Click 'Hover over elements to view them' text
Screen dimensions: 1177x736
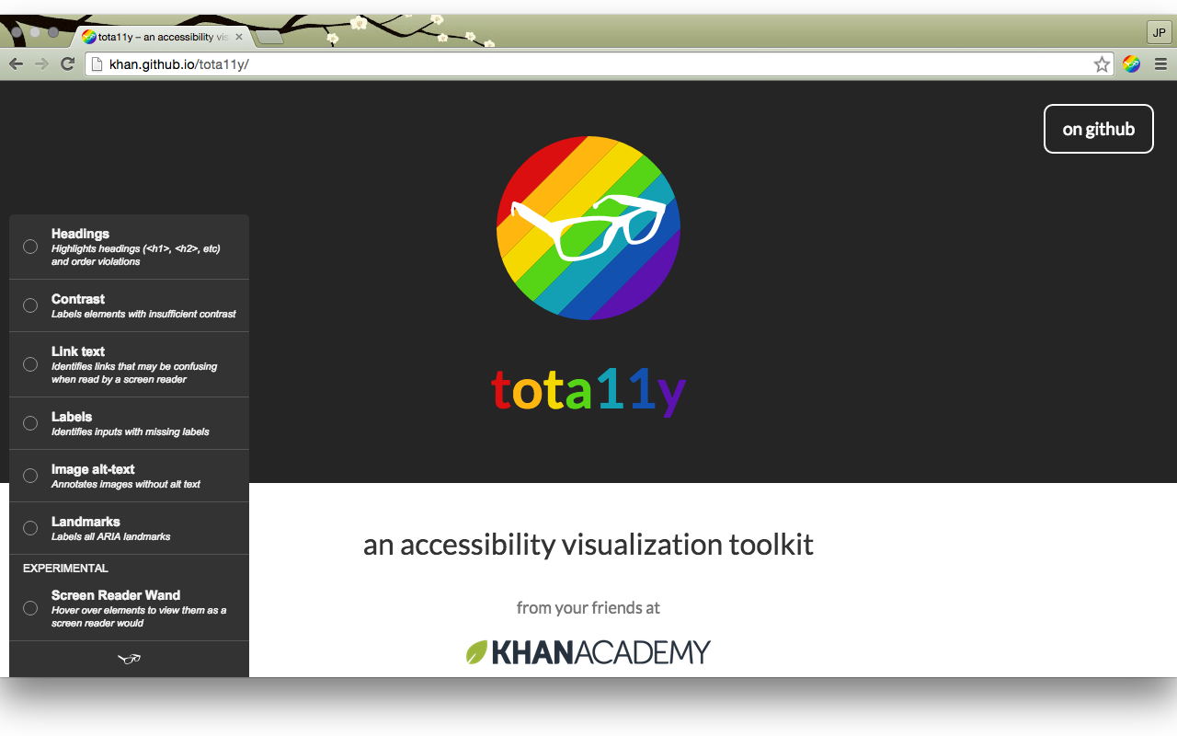coord(139,616)
